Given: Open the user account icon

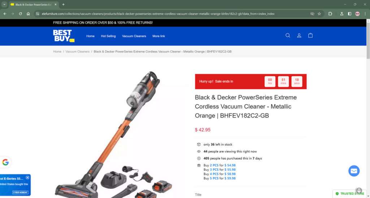Looking at the screenshot, I should 299,35.
